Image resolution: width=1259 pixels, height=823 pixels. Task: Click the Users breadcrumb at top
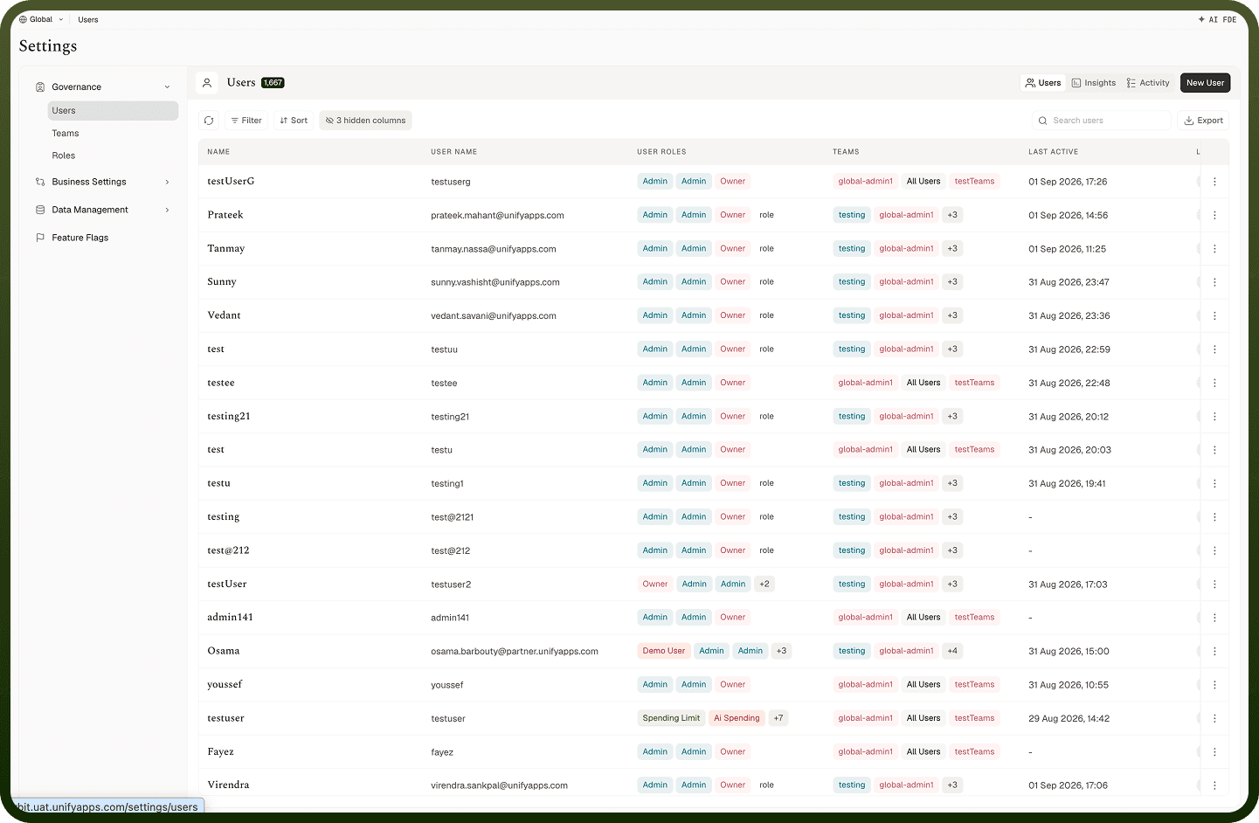(88, 19)
